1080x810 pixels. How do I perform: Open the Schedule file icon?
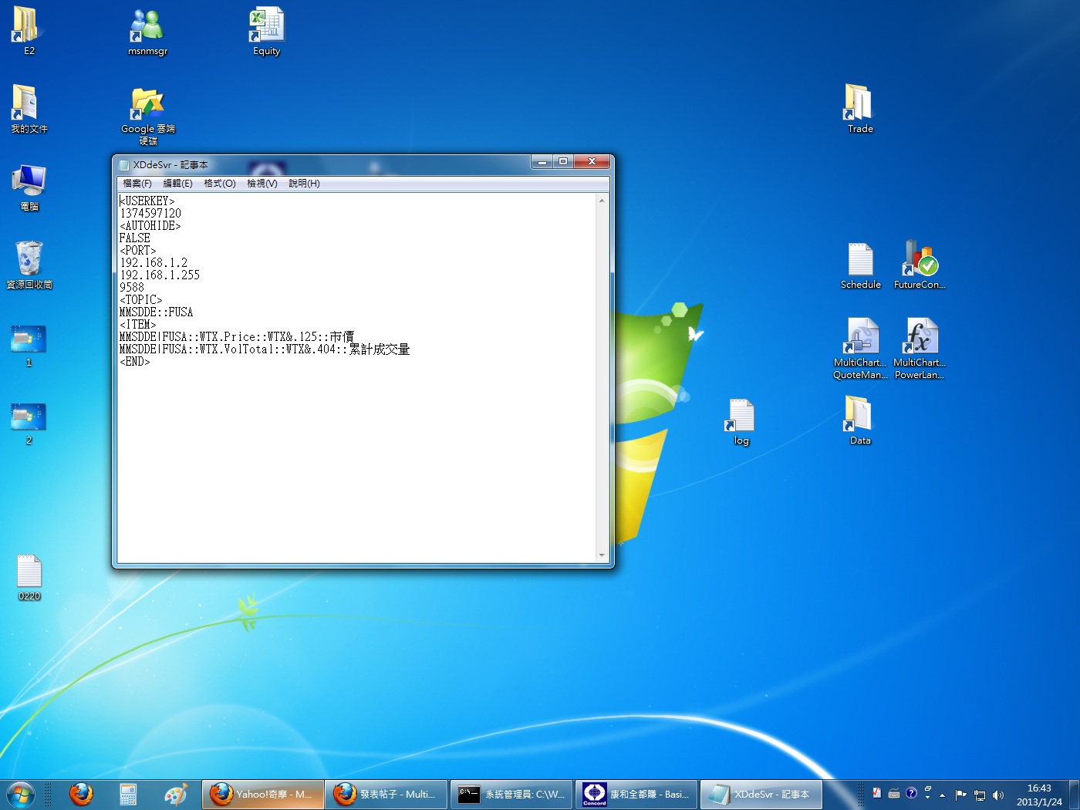click(x=860, y=265)
